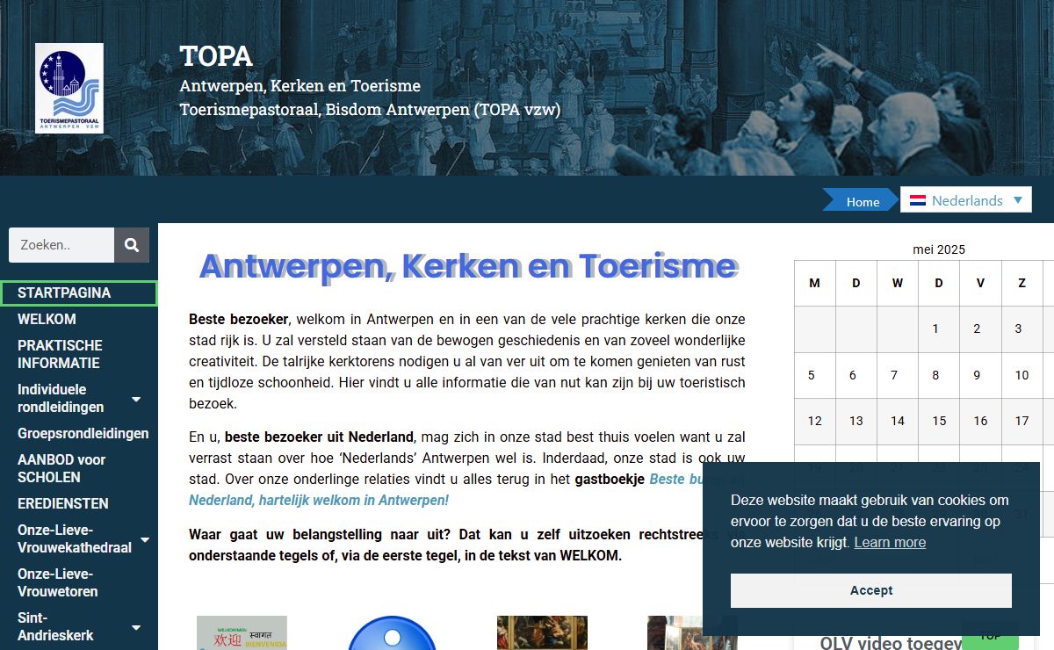Expand Sint-Andrieskerk submenu arrow
The width and height of the screenshot is (1054, 650).
[136, 627]
